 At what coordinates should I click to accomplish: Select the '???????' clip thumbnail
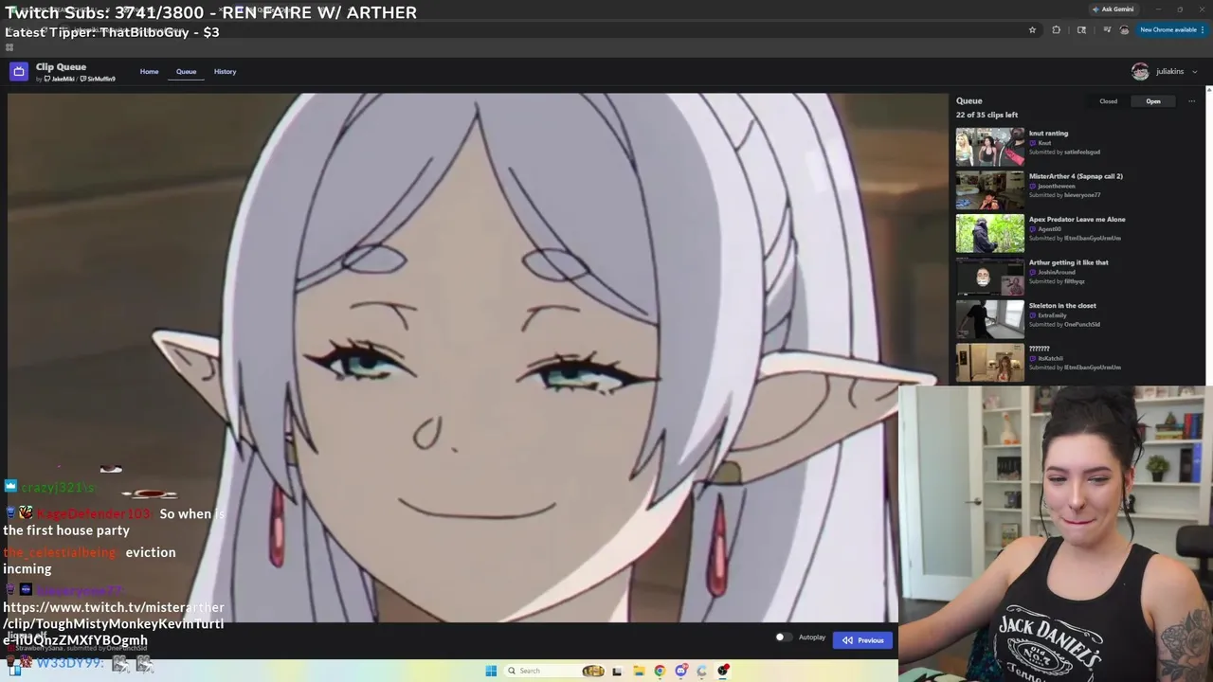coord(989,363)
